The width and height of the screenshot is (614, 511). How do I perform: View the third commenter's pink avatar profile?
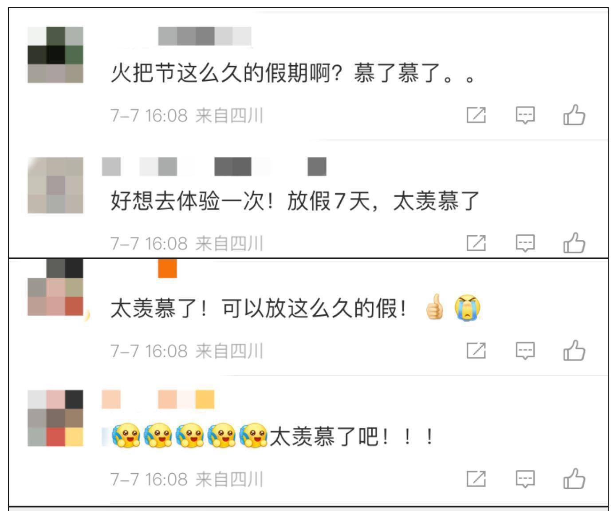point(55,288)
